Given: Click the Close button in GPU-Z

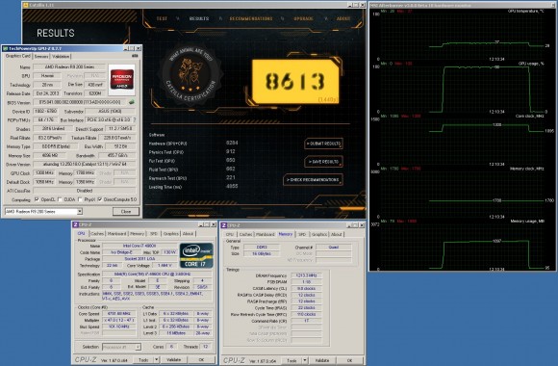Looking at the screenshot, I should click(126, 211).
